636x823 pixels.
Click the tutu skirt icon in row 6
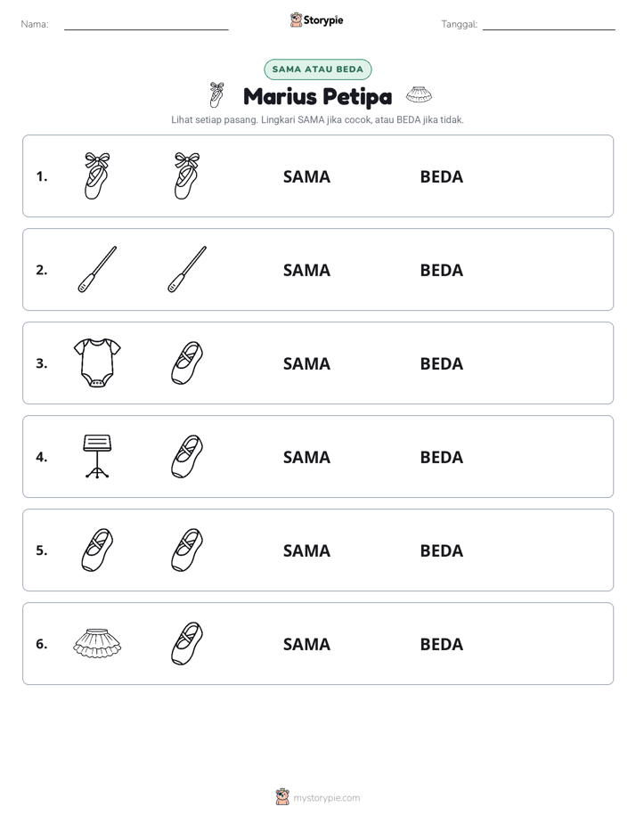tap(97, 643)
